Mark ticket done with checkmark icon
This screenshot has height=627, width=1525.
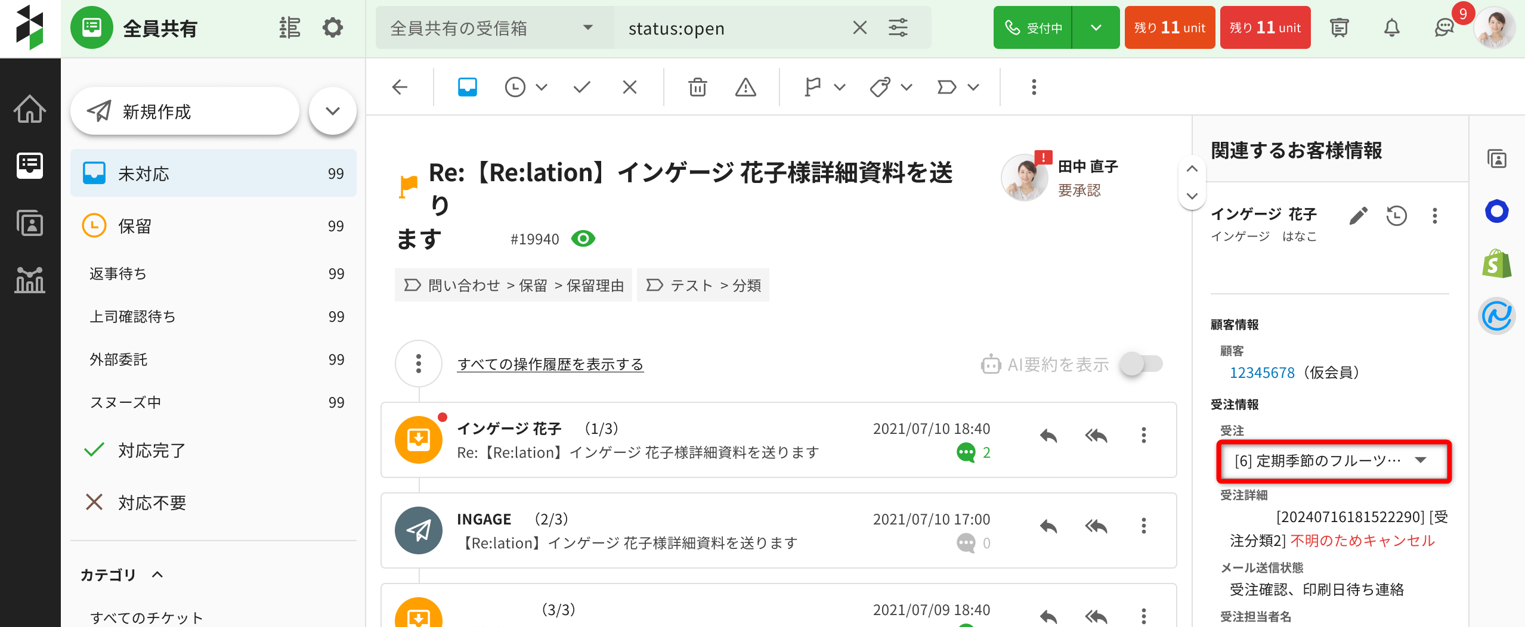(581, 87)
